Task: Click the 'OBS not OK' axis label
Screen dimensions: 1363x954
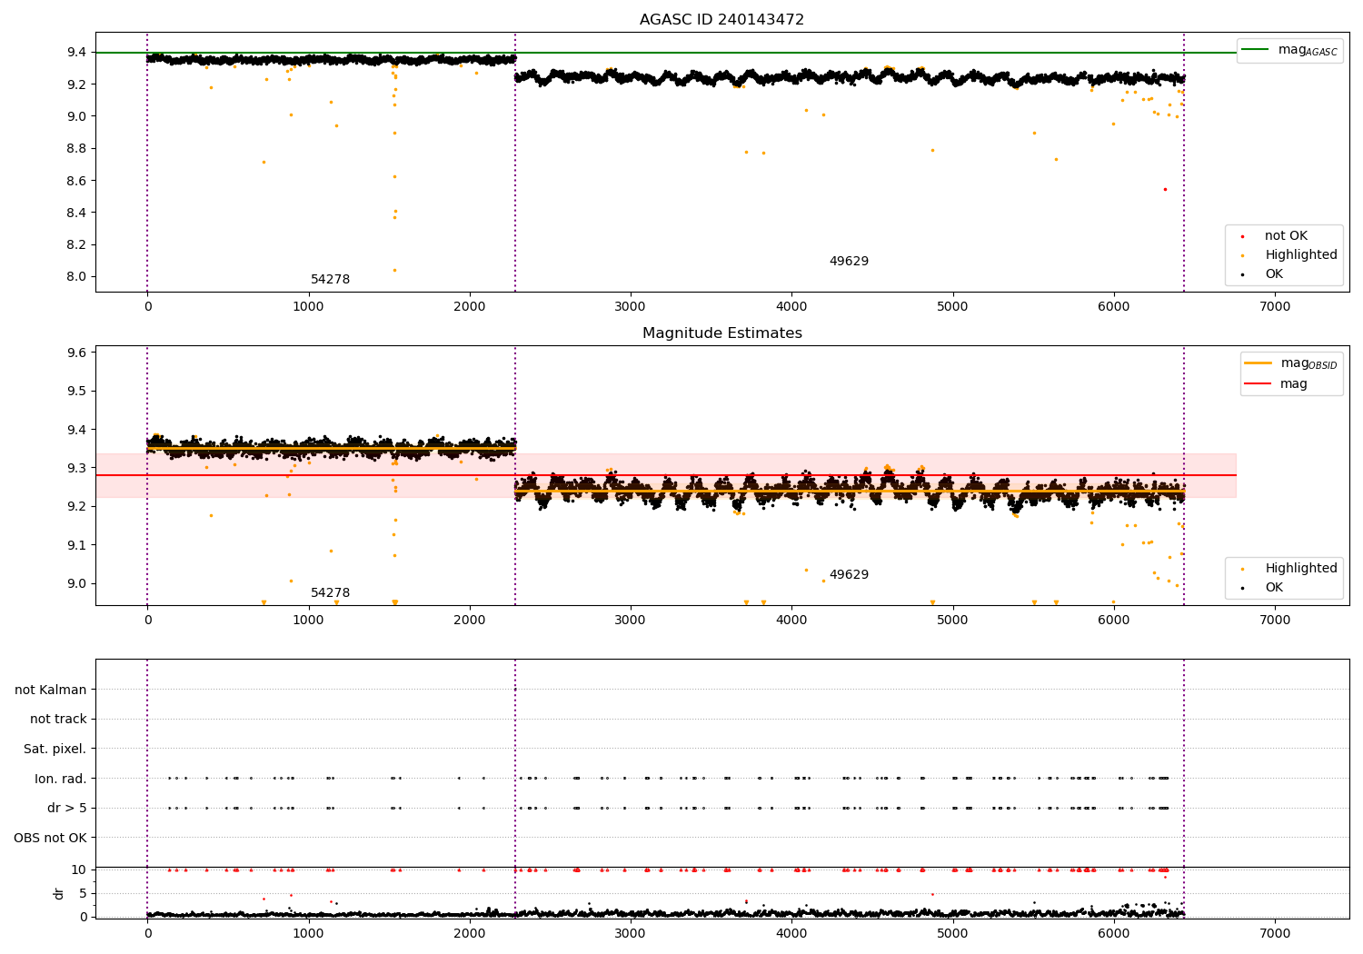Action: click(51, 838)
